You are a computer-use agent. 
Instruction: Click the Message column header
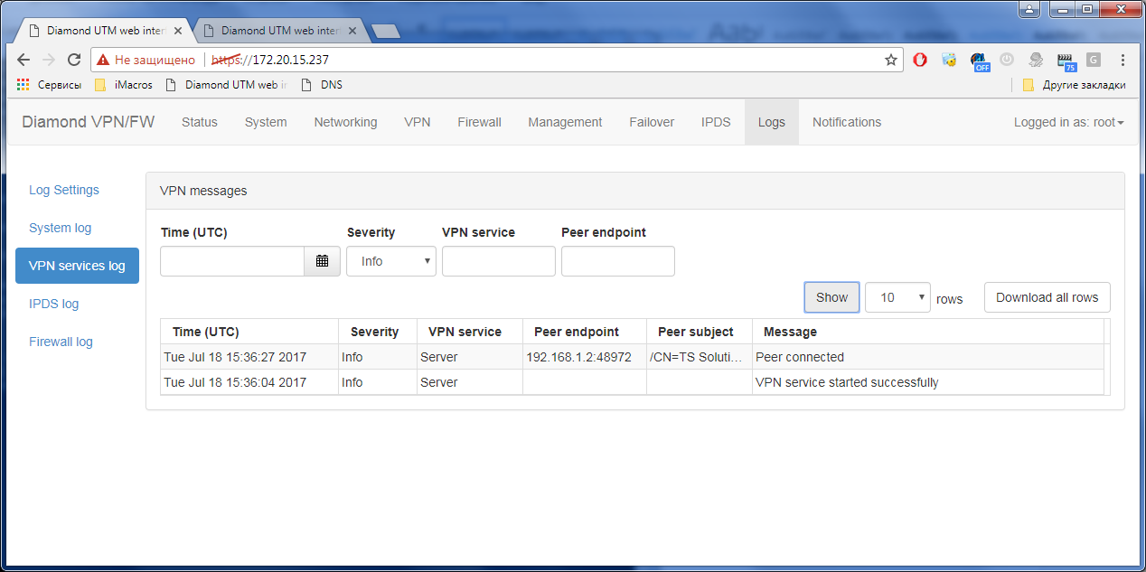click(928, 332)
